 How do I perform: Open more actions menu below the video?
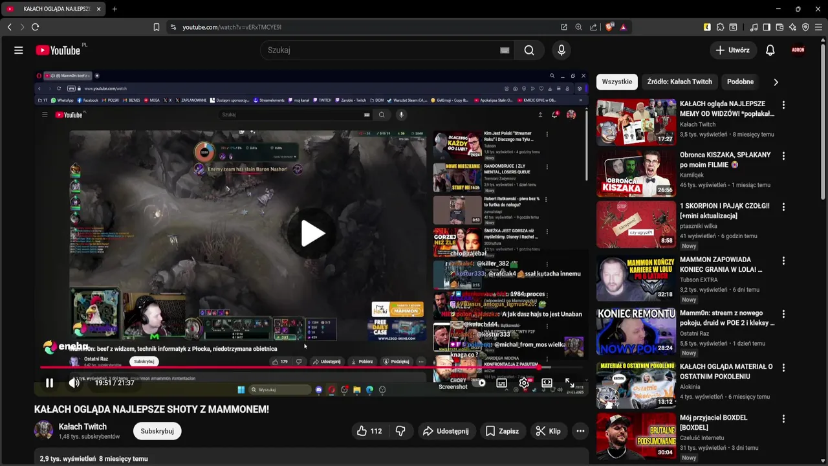(580, 431)
